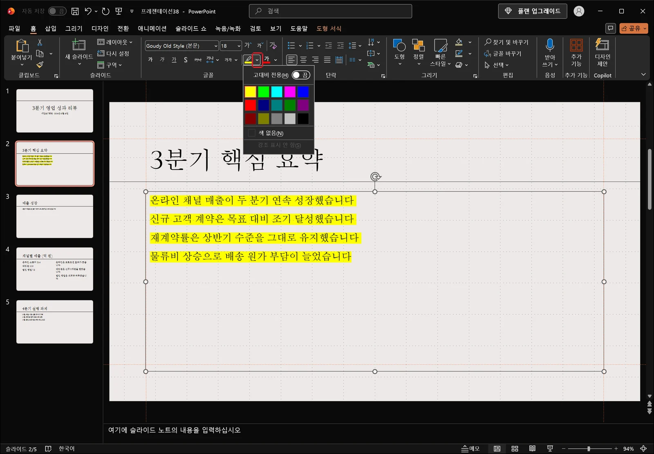Expand the 빠른 스타일 quick styles dropdown

tap(440, 53)
